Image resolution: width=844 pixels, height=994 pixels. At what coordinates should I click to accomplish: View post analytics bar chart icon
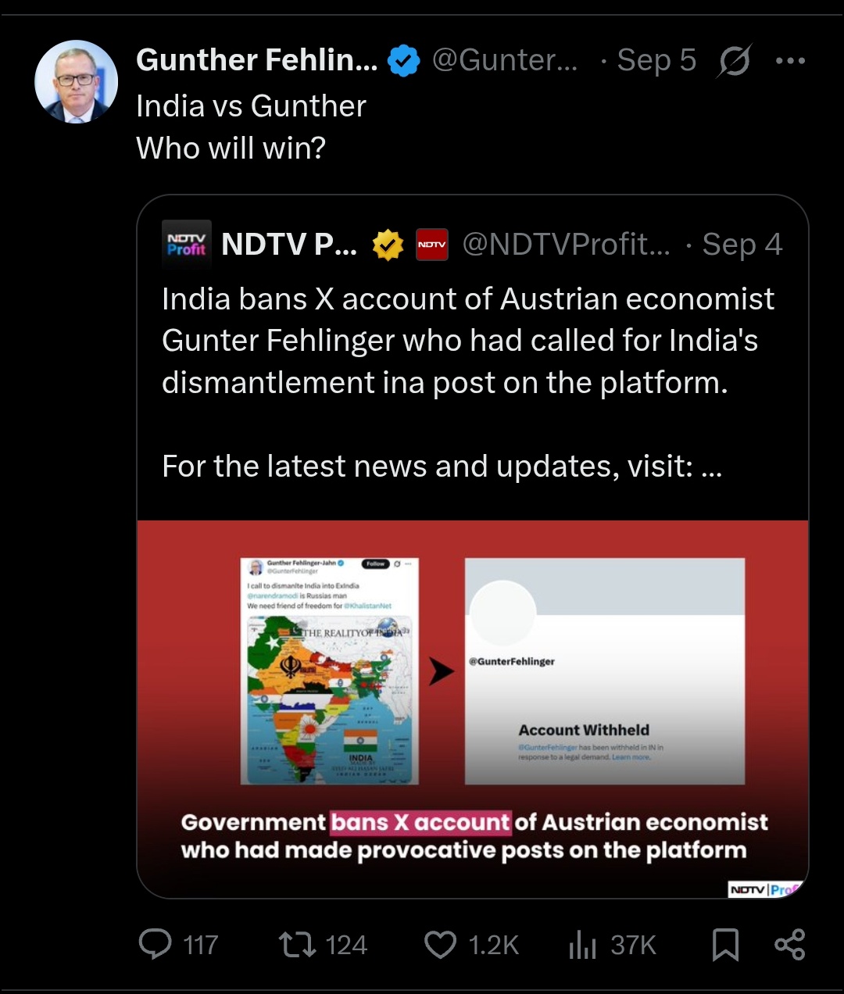point(583,944)
